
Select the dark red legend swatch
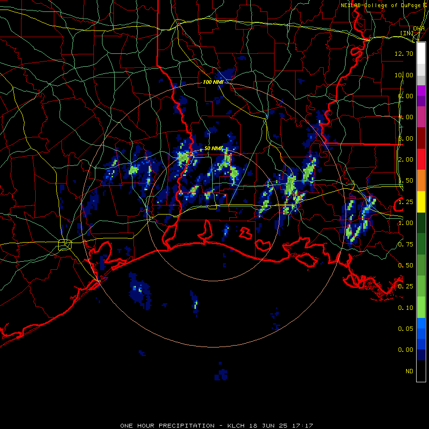[421, 138]
